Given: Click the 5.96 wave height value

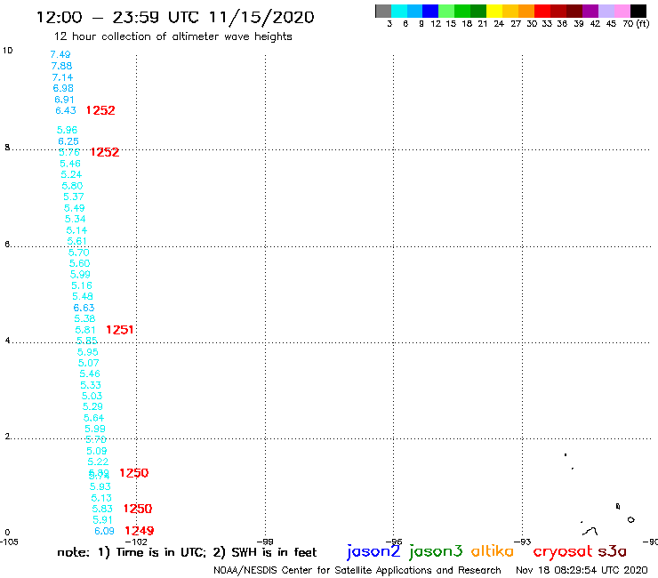Looking at the screenshot, I should click(x=68, y=130).
